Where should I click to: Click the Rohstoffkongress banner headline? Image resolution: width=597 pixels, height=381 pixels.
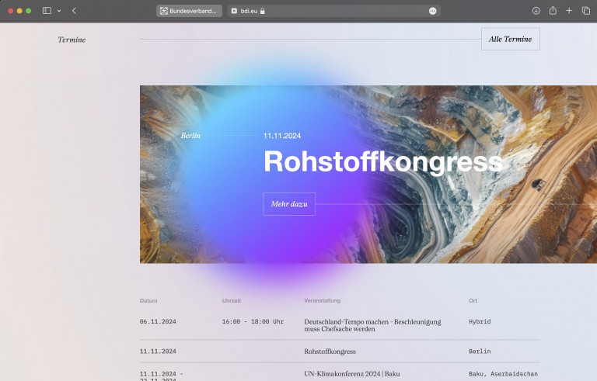382,162
